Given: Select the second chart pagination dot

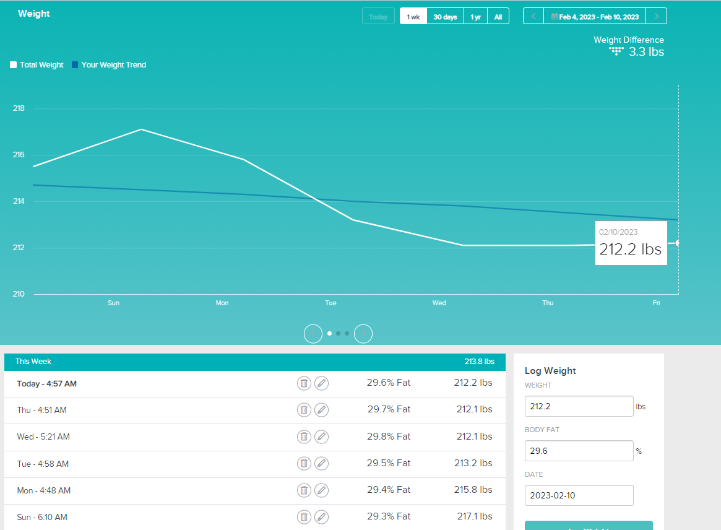Looking at the screenshot, I should [338, 334].
